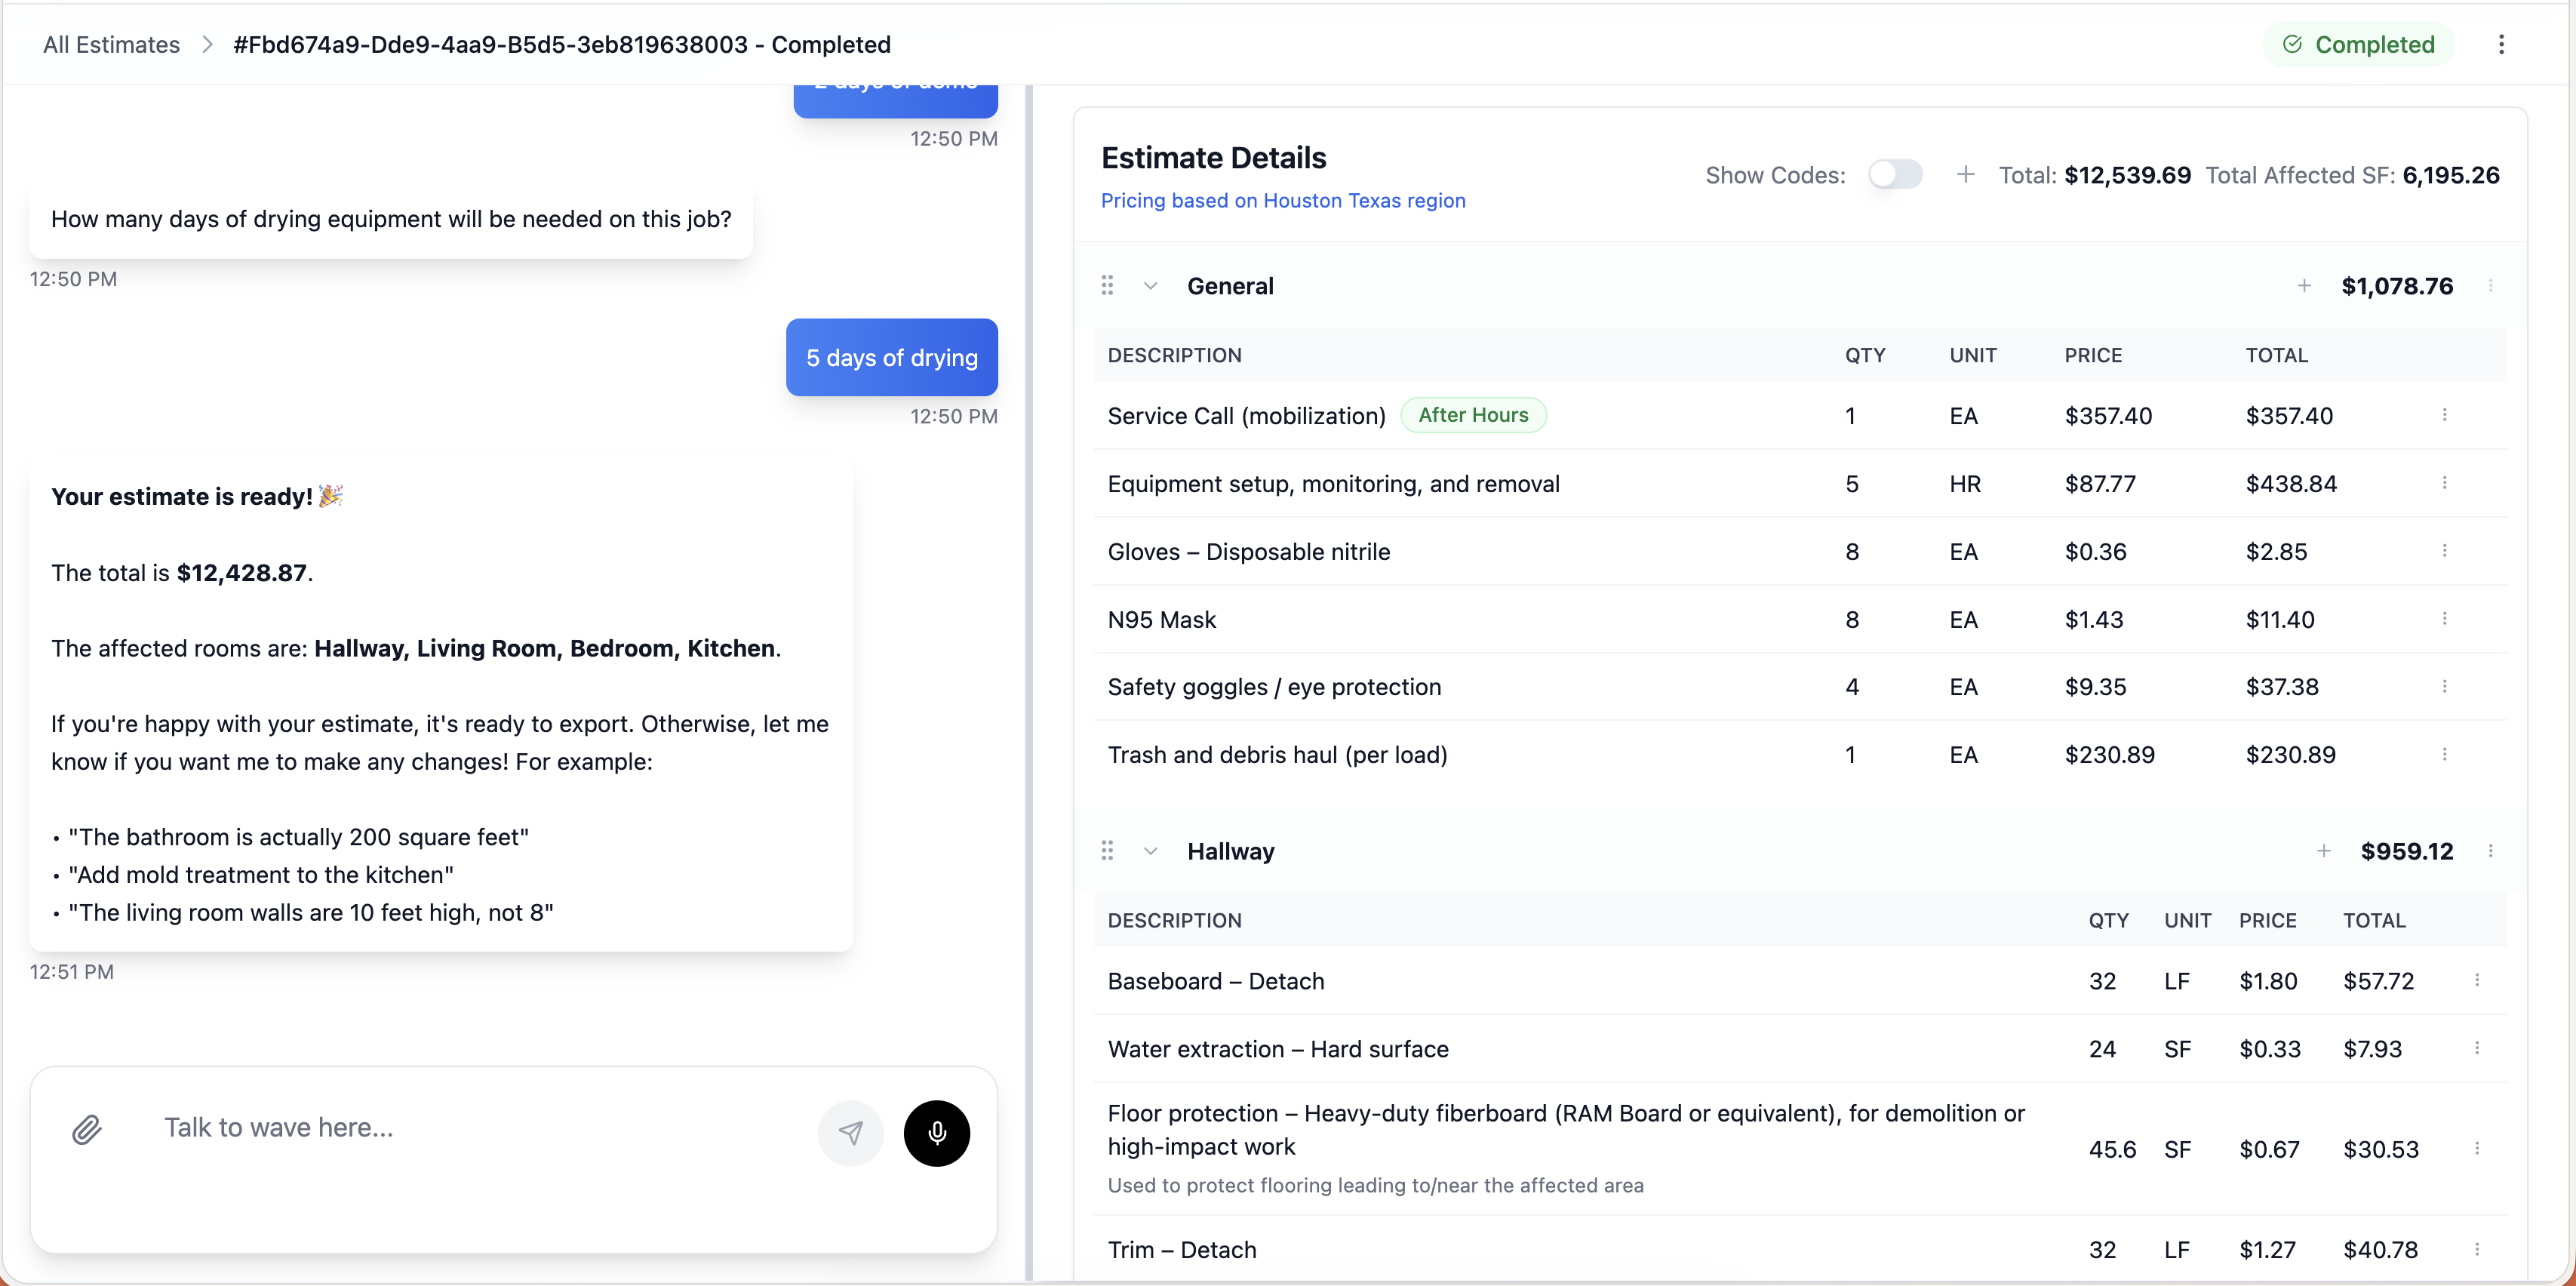The height and width of the screenshot is (1286, 2576).
Task: Grab the General section drag handle
Action: pos(1107,286)
